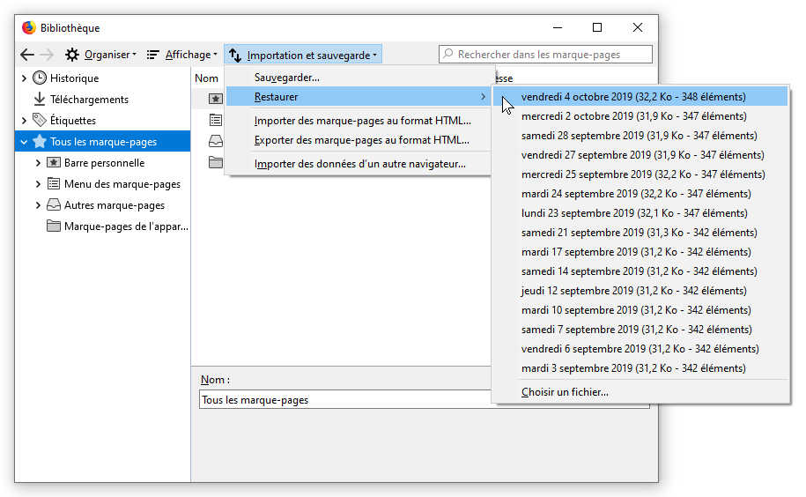This screenshot has height=497, width=806.
Task: Click the Autres marque-pages tray icon in tree
Action: pos(54,204)
